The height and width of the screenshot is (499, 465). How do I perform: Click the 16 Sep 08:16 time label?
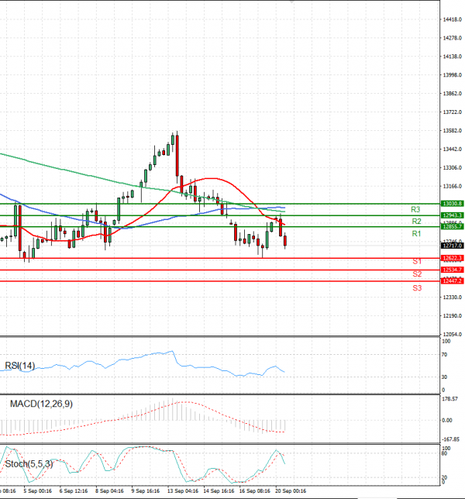click(255, 491)
